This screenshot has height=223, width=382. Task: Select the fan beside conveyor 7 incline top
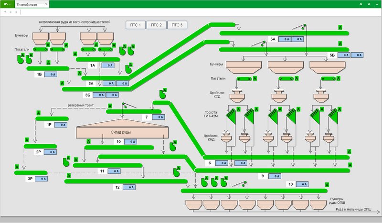coord(162,95)
